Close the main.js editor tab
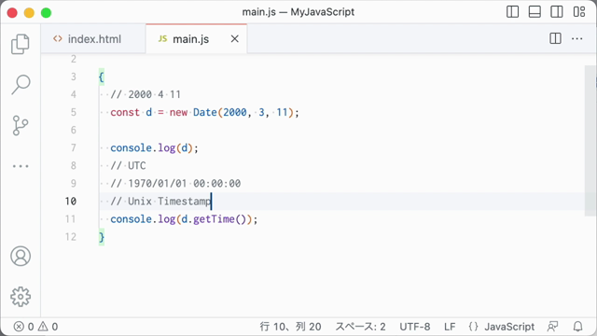The height and width of the screenshot is (336, 597). pos(235,39)
